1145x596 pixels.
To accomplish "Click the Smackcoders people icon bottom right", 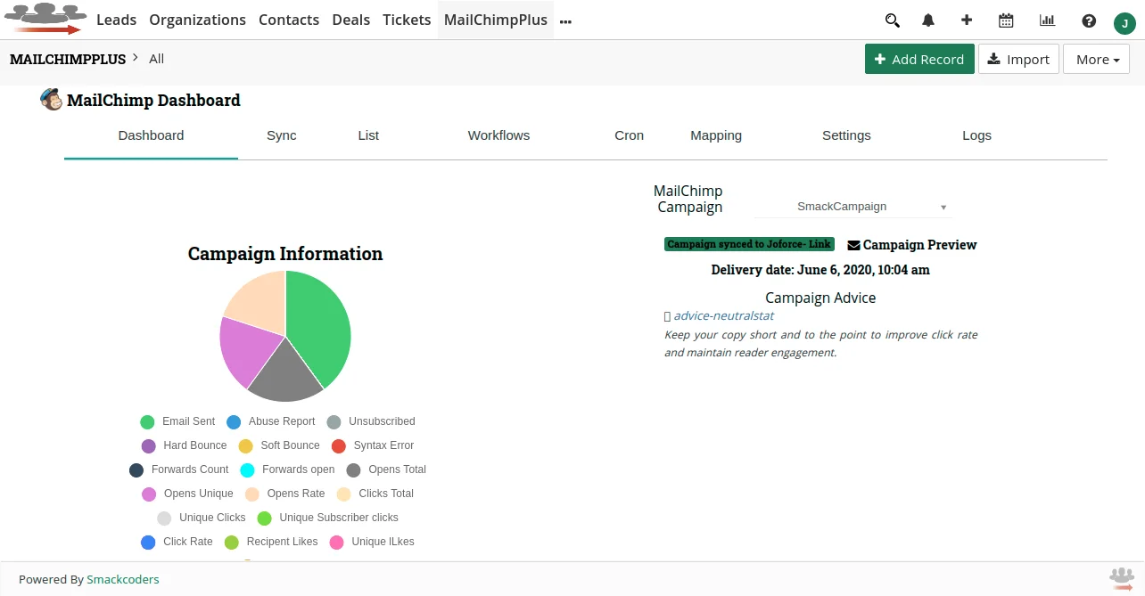I will 1121,578.
